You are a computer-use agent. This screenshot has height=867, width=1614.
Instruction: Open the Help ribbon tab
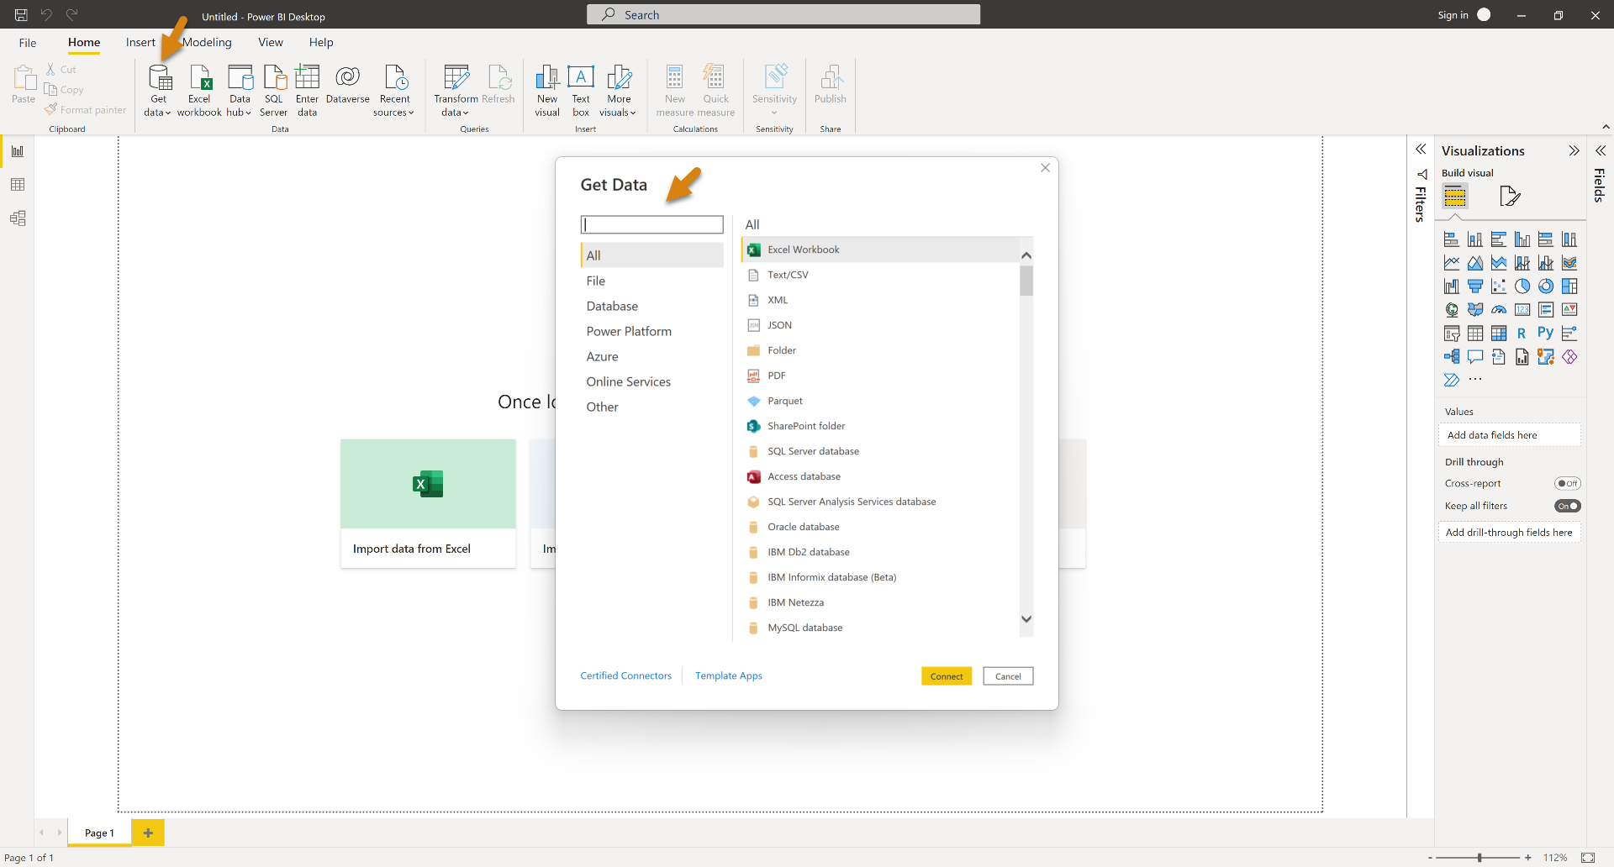click(x=321, y=43)
